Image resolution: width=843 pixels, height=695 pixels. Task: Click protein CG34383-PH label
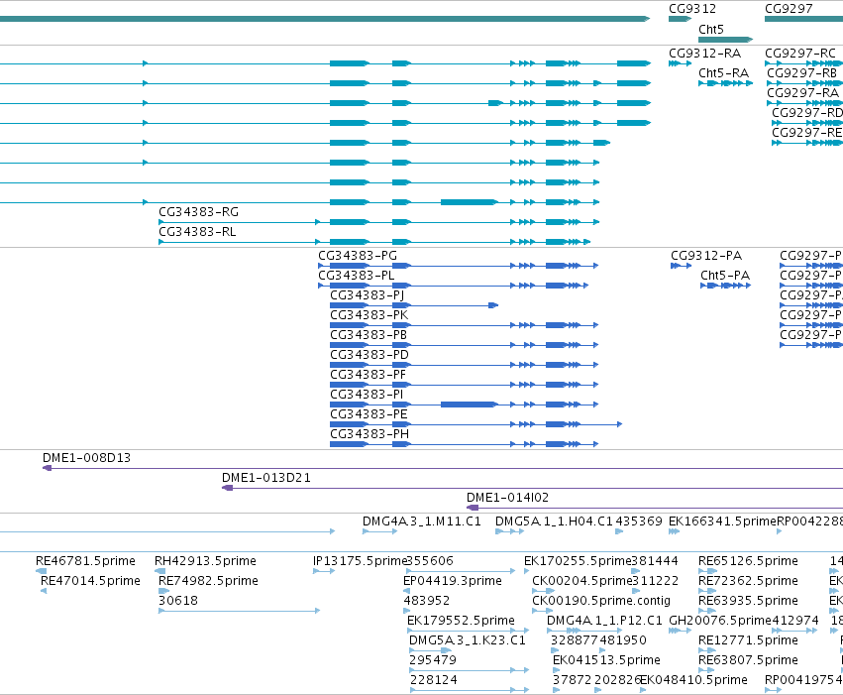click(x=369, y=434)
